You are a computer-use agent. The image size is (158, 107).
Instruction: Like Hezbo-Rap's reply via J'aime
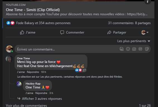point(29,93)
